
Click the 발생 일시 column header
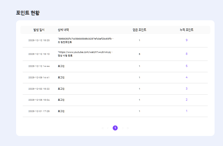coord(39,30)
